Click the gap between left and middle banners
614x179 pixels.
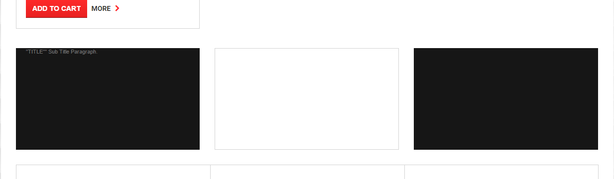[x=207, y=99]
